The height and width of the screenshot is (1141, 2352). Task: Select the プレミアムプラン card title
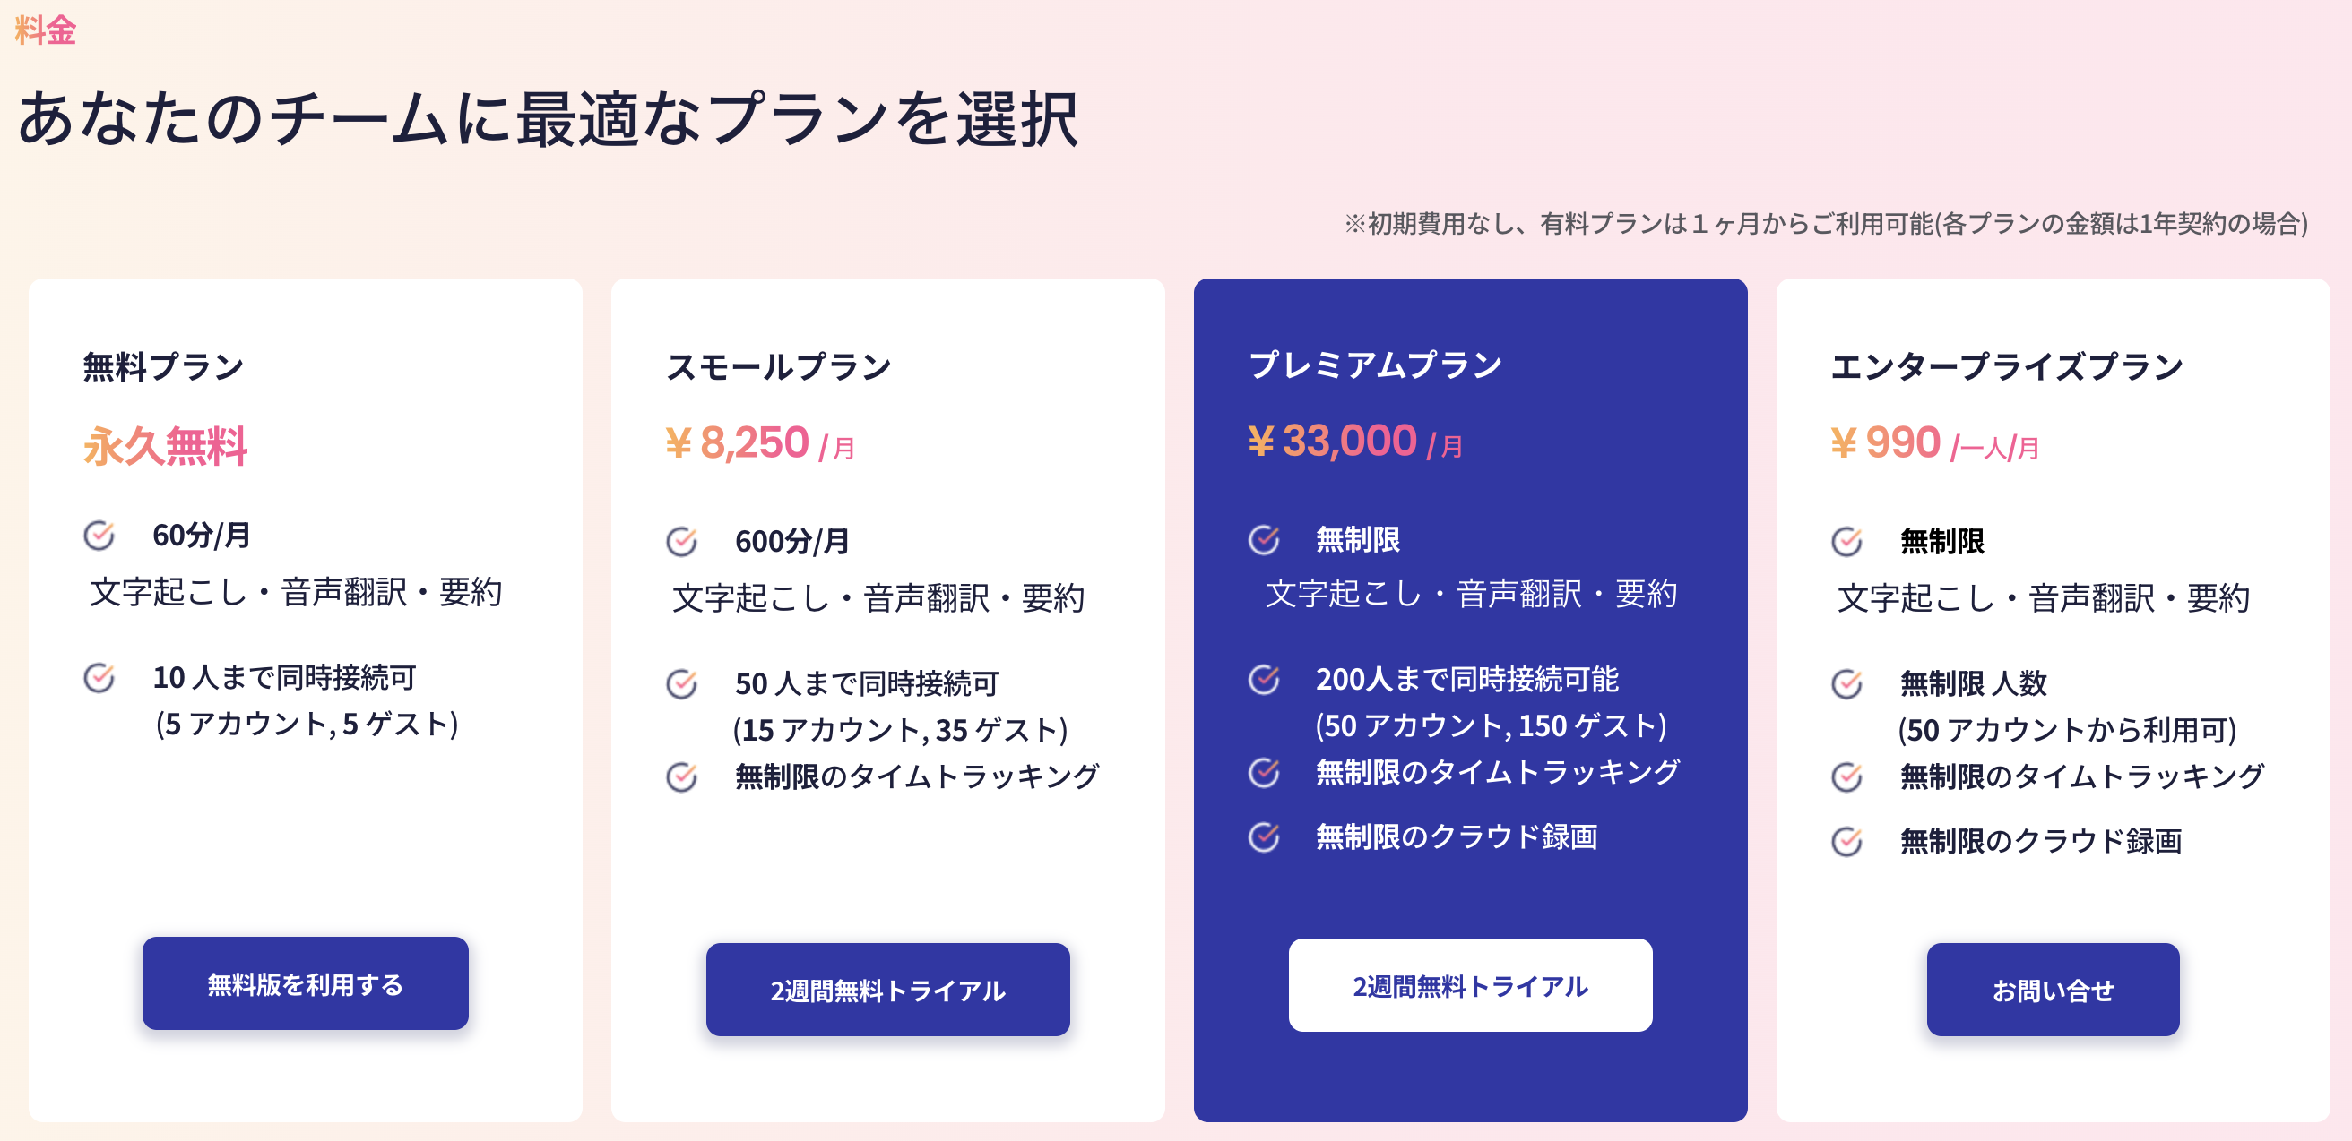(x=1375, y=365)
